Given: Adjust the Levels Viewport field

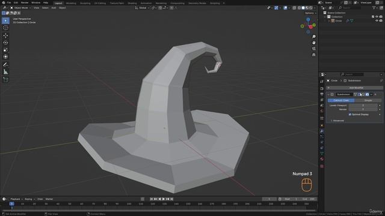Looking at the screenshot, I should pos(363,106).
